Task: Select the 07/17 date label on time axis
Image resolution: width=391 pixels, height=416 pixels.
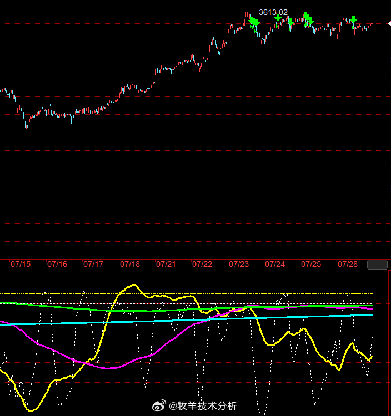Action: (93, 264)
